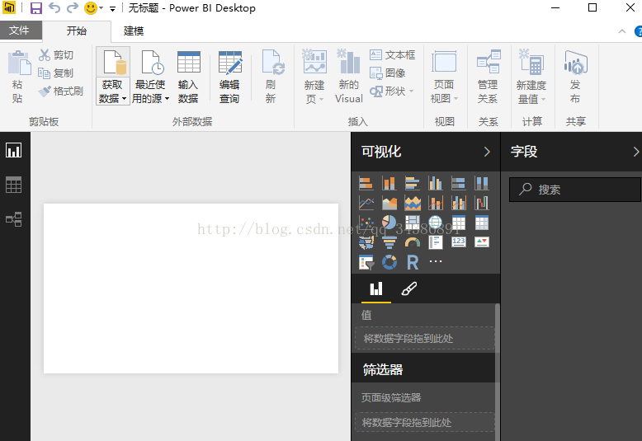Switch to Data view in left sidebar
Screen dimensions: 642x441
click(x=13, y=185)
